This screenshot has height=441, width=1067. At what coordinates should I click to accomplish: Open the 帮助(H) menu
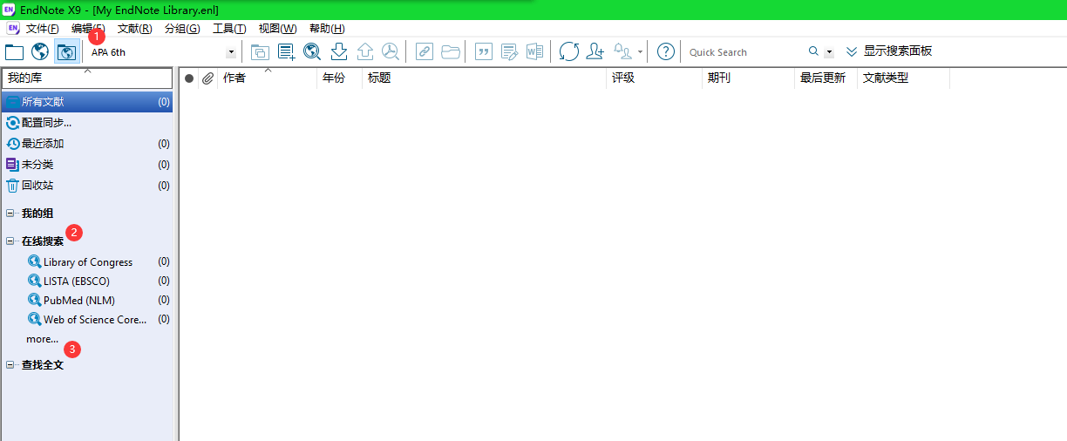click(x=327, y=29)
